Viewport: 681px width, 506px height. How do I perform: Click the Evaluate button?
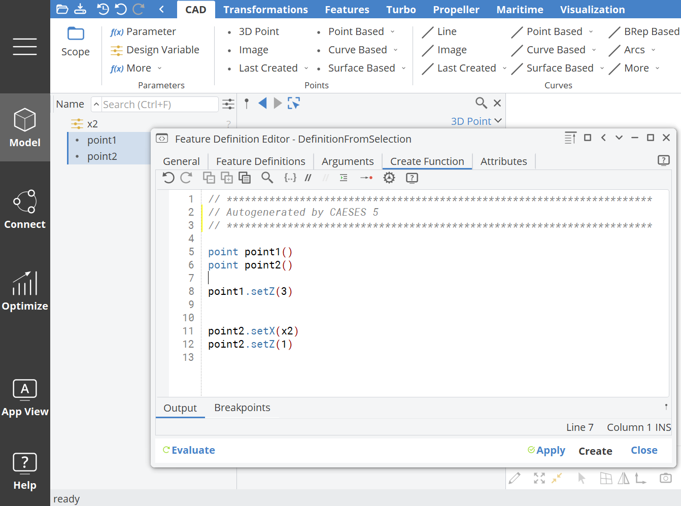pos(189,450)
